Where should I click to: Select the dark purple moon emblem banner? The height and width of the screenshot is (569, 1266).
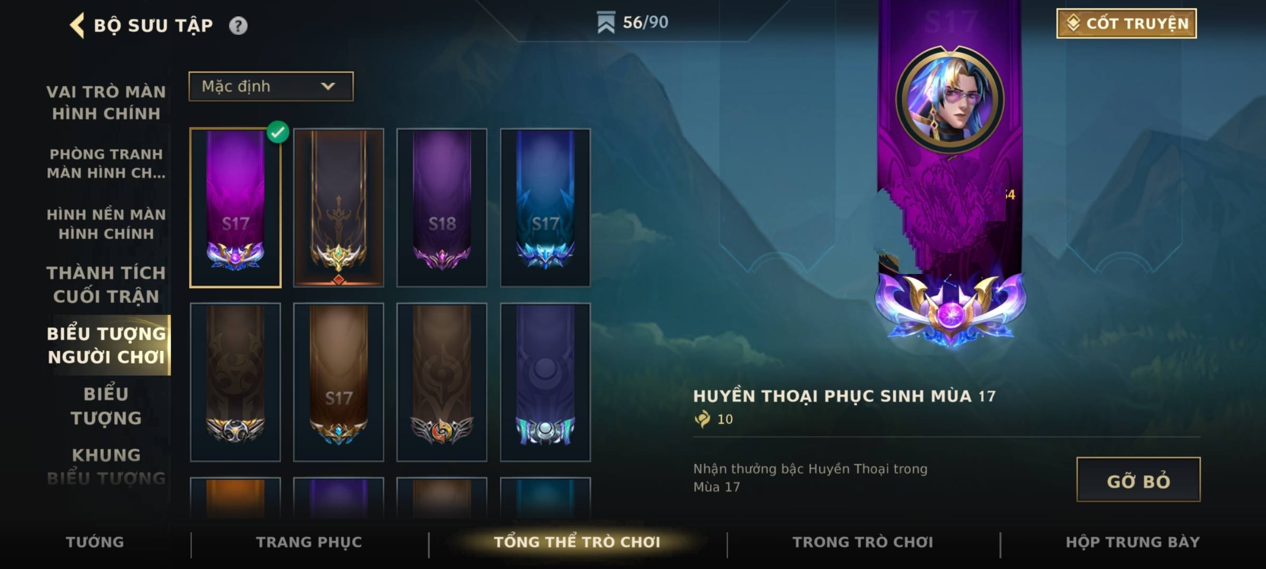click(x=545, y=382)
